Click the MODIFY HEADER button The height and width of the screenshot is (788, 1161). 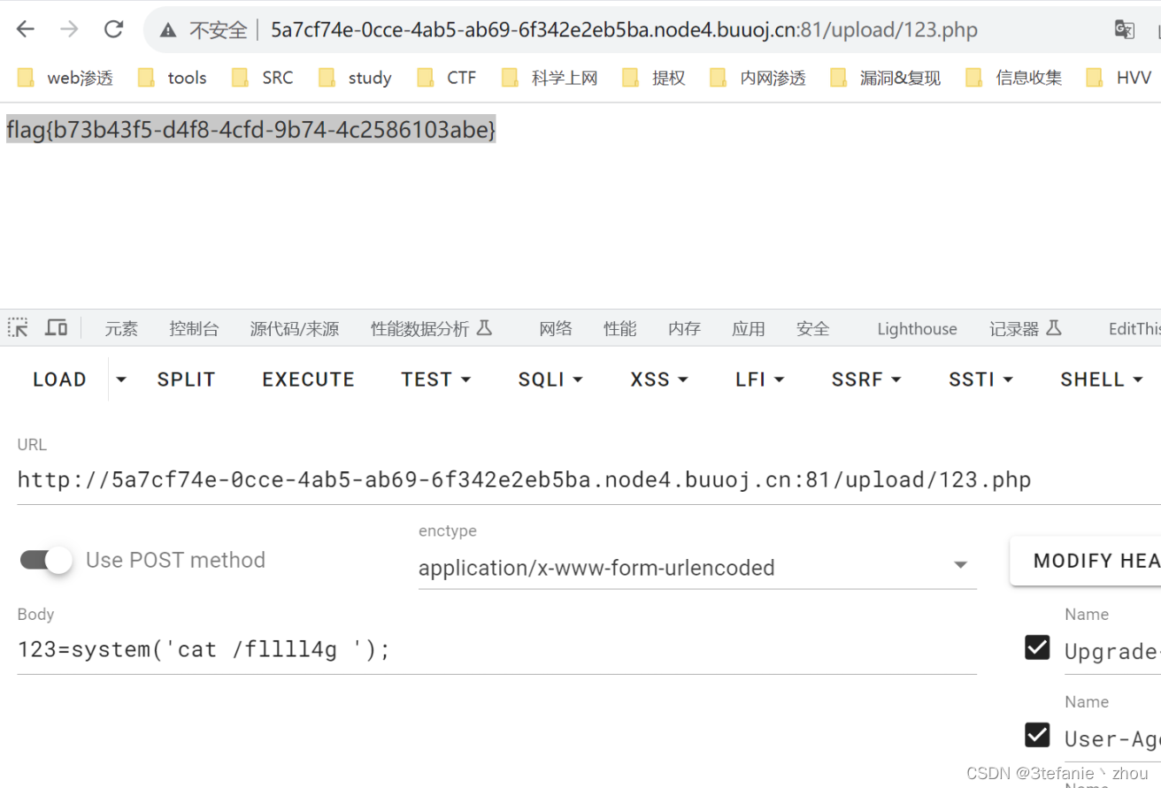[1086, 560]
